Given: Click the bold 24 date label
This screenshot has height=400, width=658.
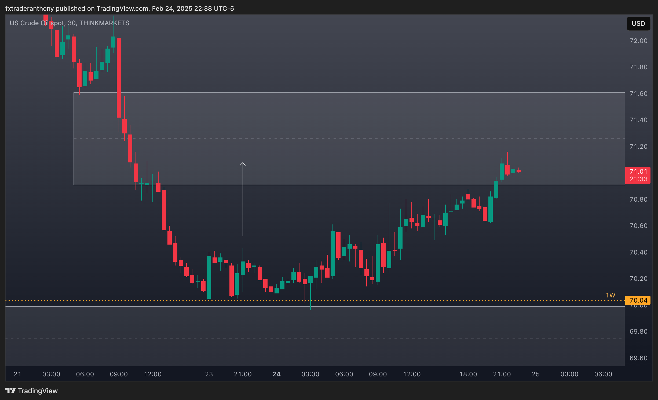Looking at the screenshot, I should [x=276, y=374].
